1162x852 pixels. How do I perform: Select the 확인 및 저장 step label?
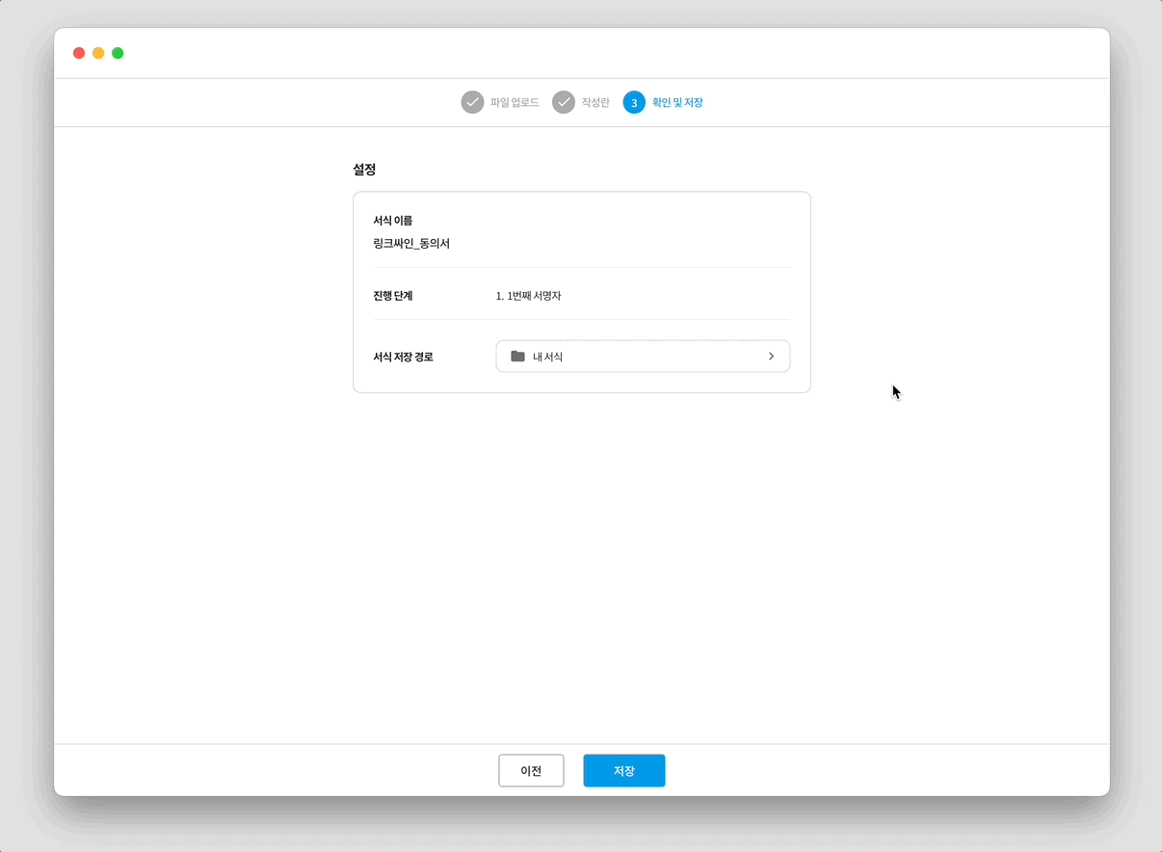tap(677, 102)
